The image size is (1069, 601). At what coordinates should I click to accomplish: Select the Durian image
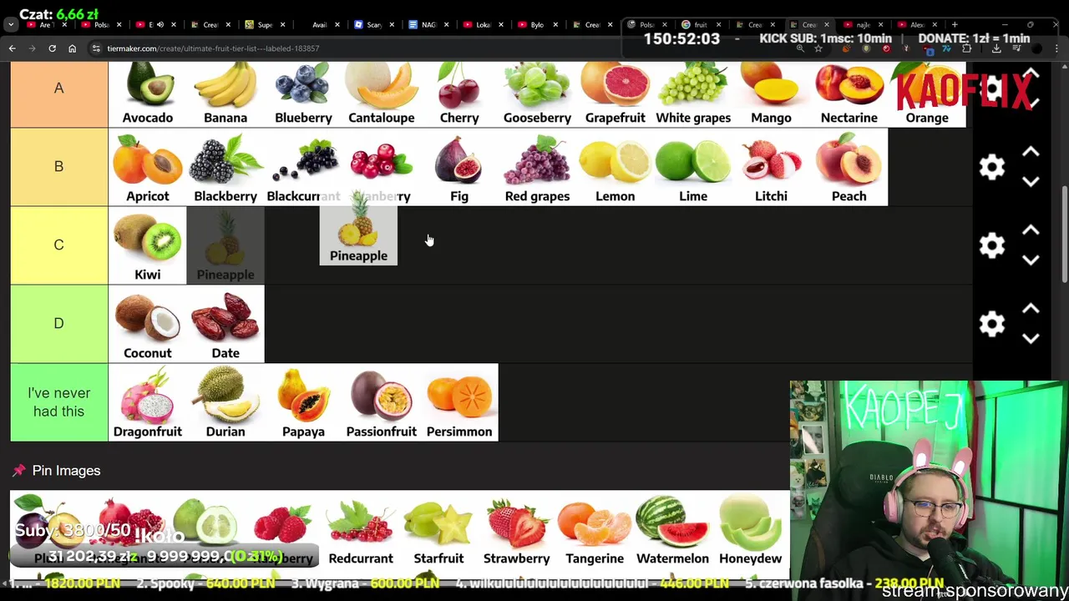point(225,402)
